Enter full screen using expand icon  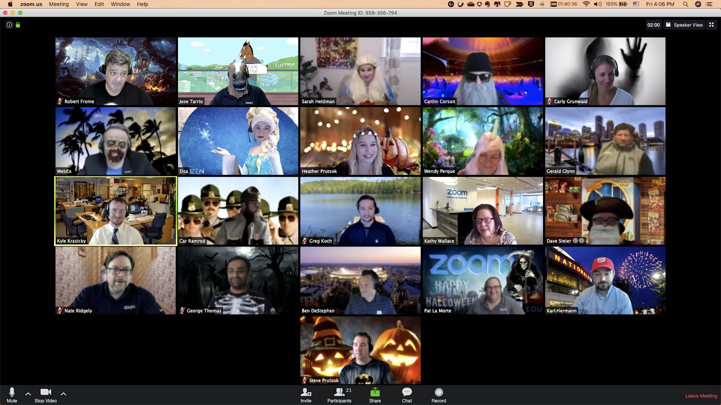click(x=712, y=25)
